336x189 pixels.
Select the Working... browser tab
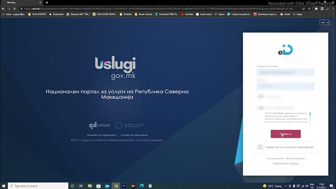(22, 3)
